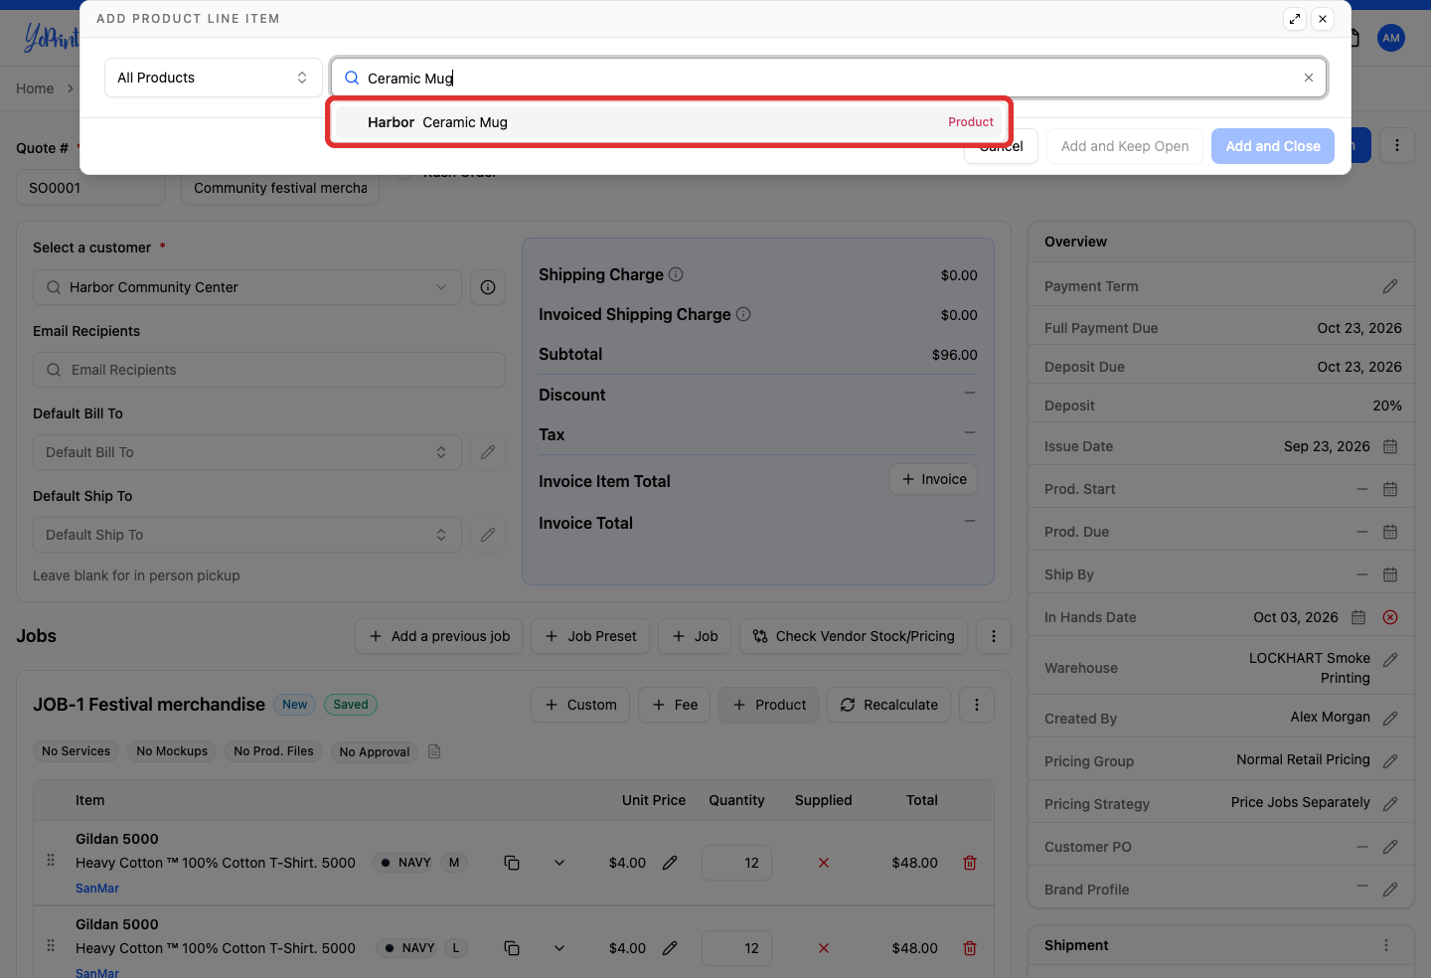Duplicate the first Gildan 5000 row
This screenshot has height=978, width=1431.
pos(512,863)
